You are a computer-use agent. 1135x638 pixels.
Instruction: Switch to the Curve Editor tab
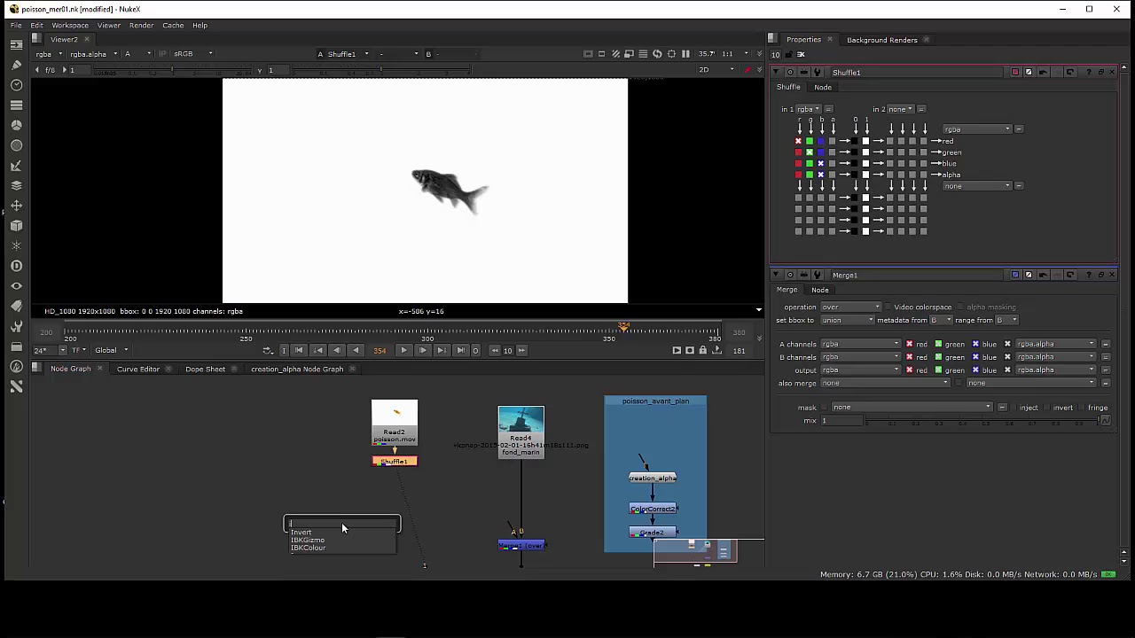pyautogui.click(x=138, y=369)
